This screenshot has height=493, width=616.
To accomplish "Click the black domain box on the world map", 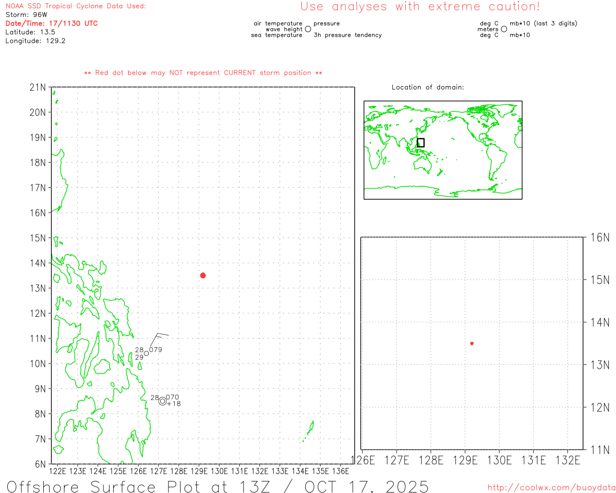I will tap(421, 143).
